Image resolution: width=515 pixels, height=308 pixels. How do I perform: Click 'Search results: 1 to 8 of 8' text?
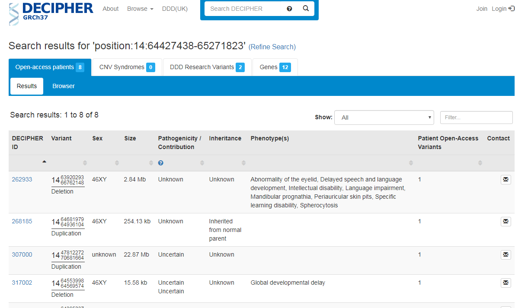click(54, 115)
